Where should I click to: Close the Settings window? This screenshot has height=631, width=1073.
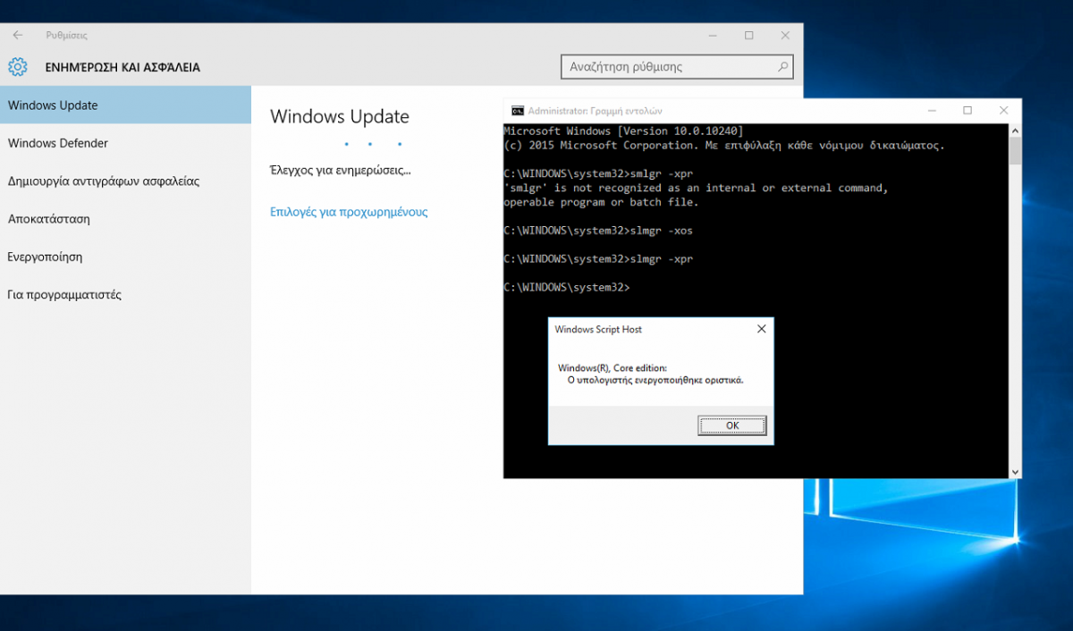point(785,36)
